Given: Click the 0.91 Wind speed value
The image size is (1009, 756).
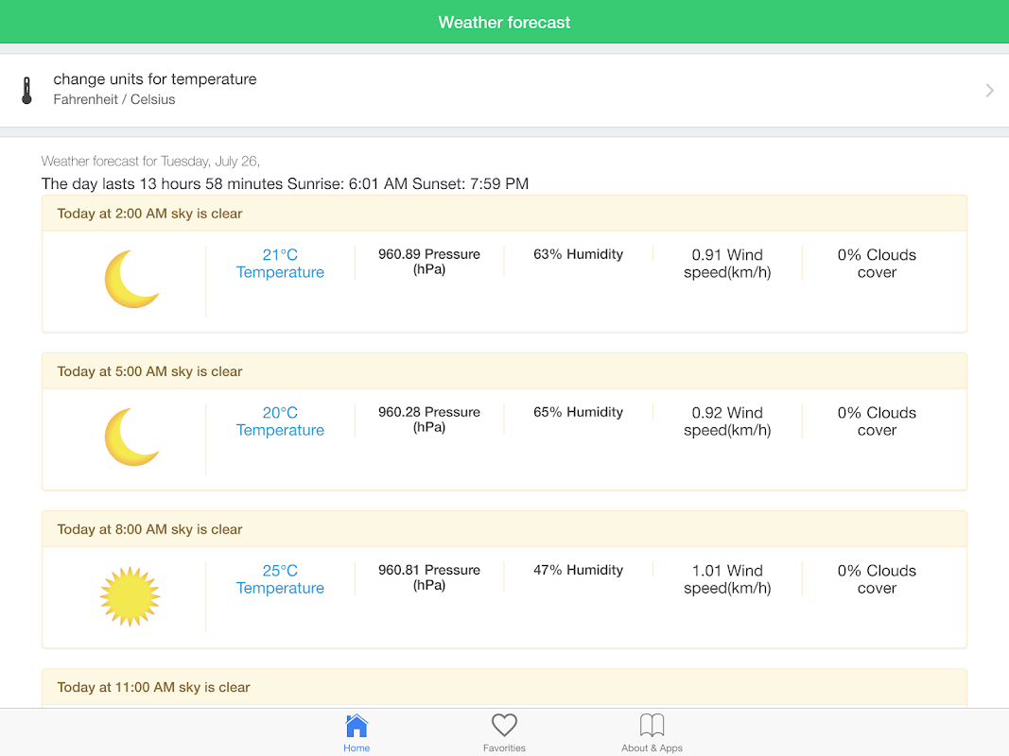Looking at the screenshot, I should (x=727, y=264).
